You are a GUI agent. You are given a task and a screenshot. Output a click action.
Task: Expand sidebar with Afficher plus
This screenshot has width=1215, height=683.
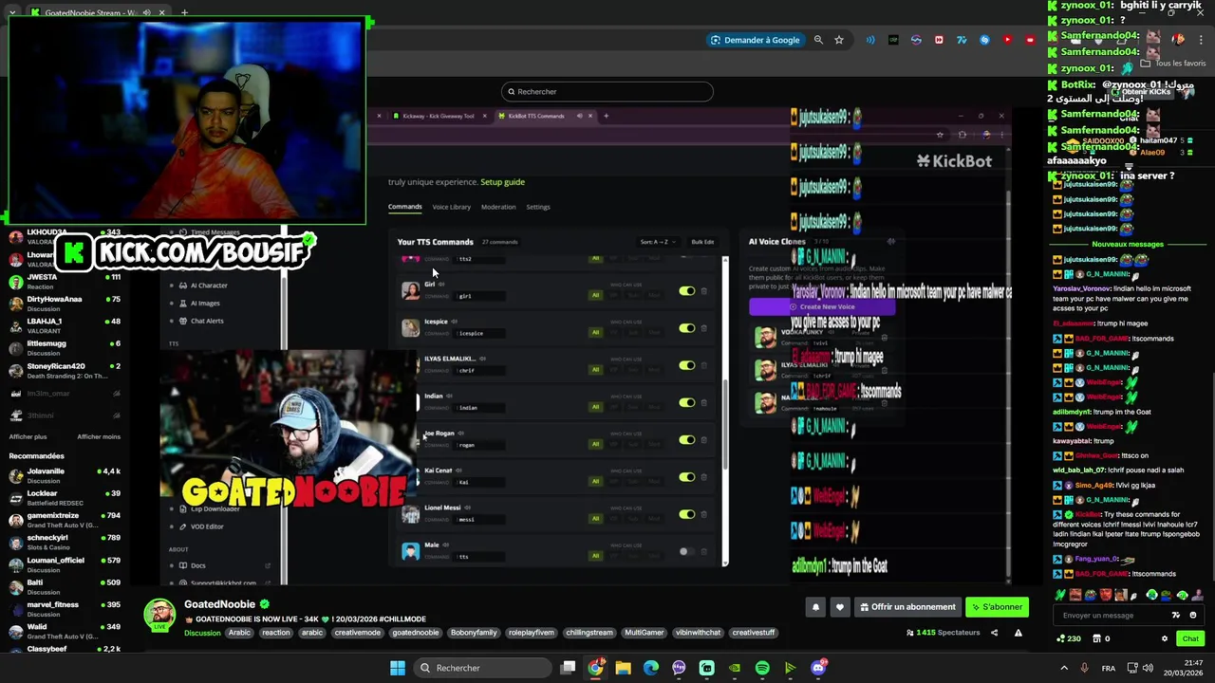click(x=28, y=436)
